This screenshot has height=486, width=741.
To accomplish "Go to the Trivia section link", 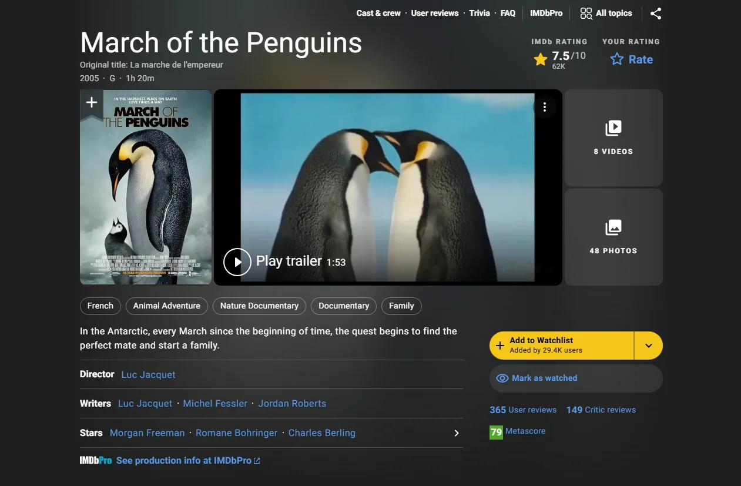I will tap(480, 13).
